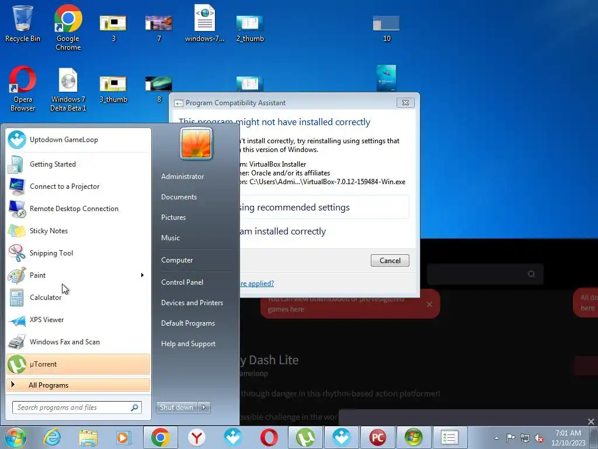Launch the Snipping Tool

78,253
